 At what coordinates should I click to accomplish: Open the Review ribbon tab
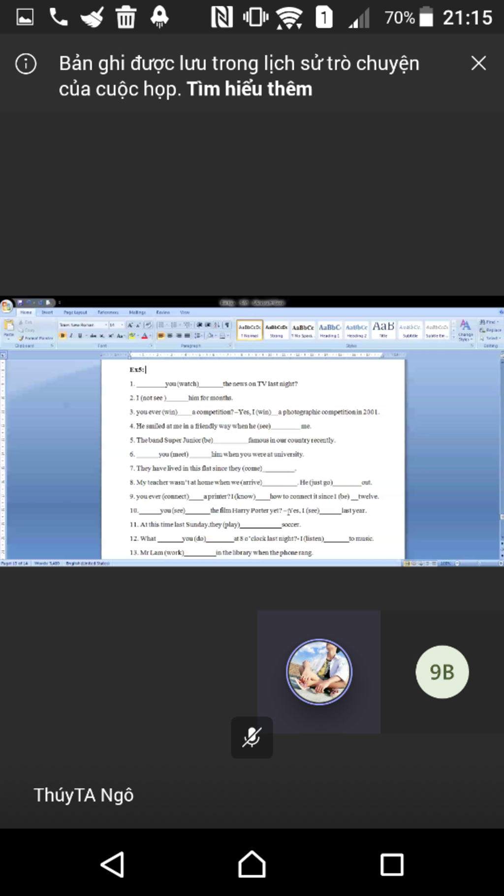pos(163,312)
